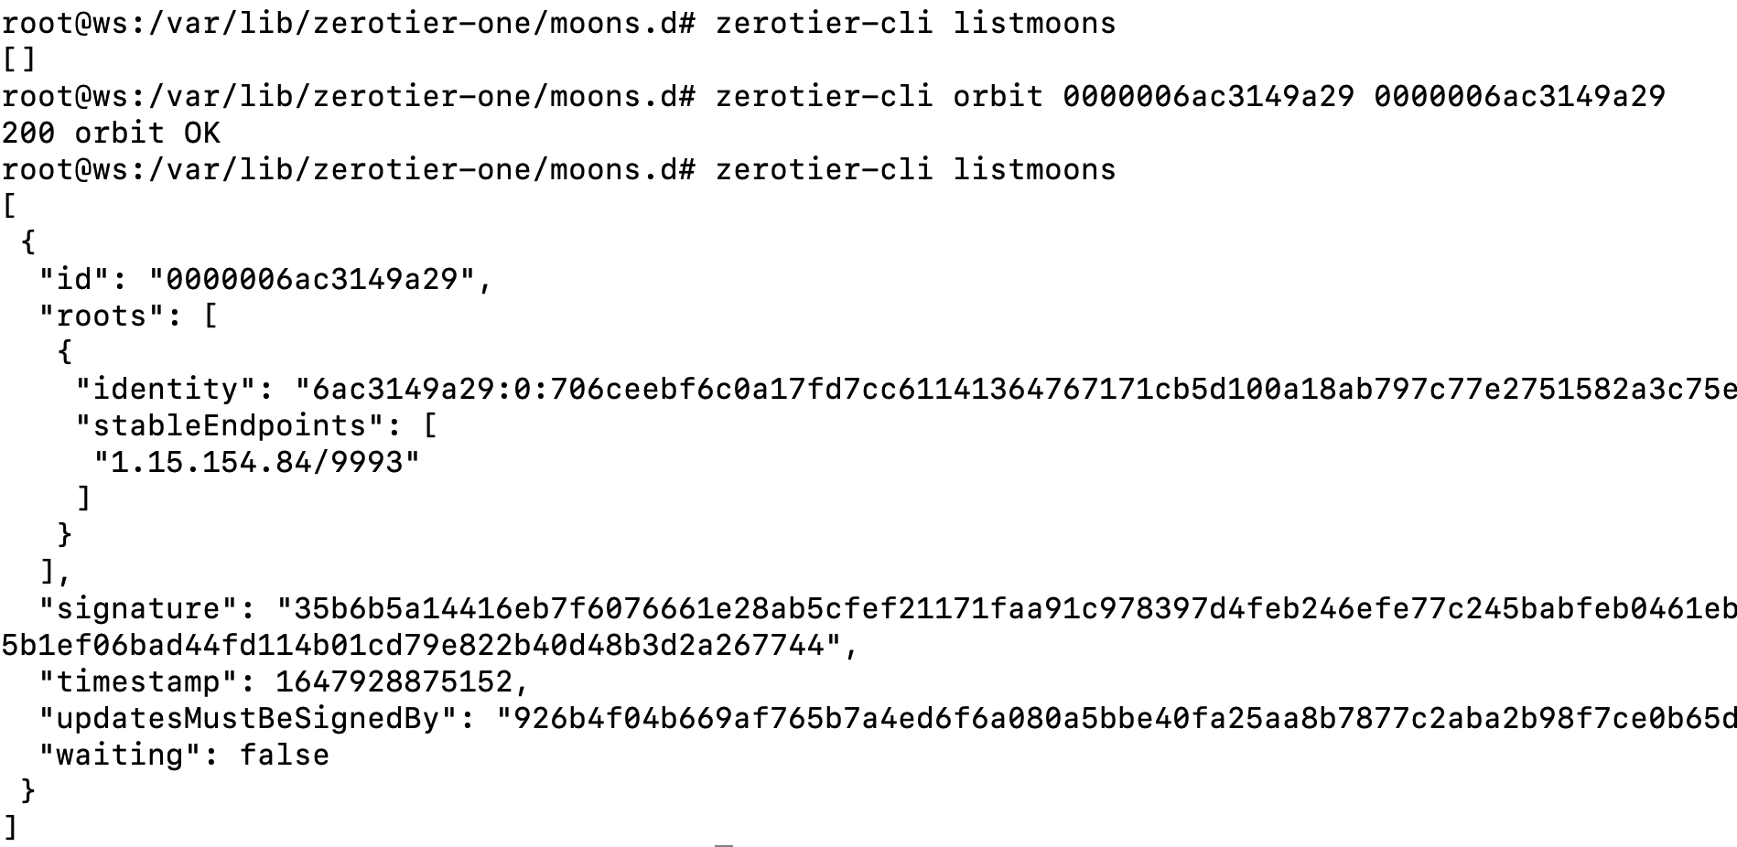Click the second 'zerotier-cli listmoons' command
The height and width of the screenshot is (847, 1737).
pos(915,169)
